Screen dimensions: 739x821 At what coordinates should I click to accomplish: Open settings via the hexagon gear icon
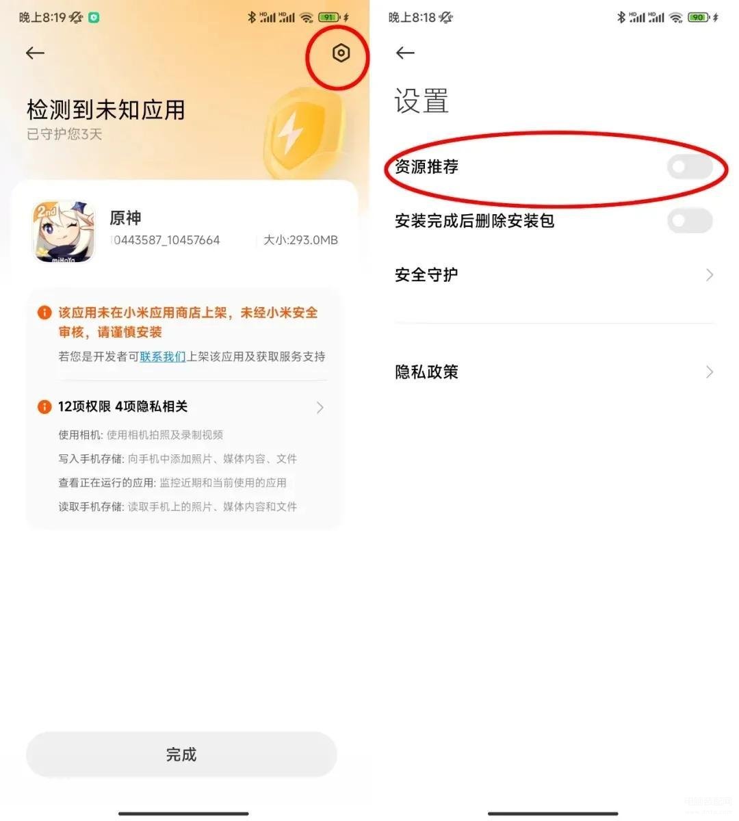[x=341, y=53]
